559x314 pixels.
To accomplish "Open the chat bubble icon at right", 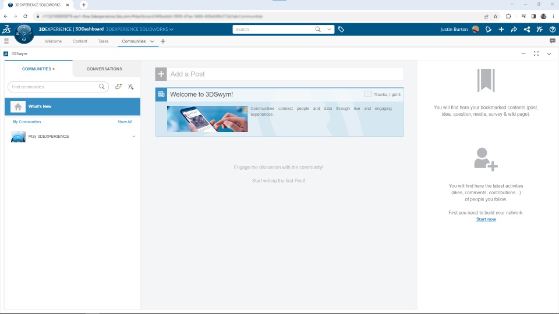I will [x=553, y=41].
